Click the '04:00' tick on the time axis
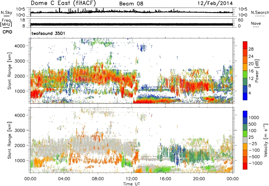The width and height of the screenshot is (269, 186). 64,179
